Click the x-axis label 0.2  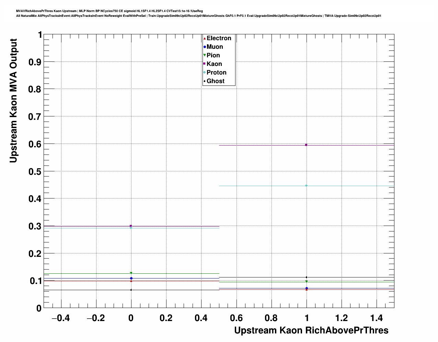(x=166, y=318)
